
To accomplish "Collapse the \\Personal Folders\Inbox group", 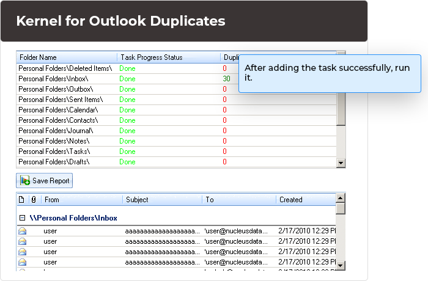I will click(23, 217).
